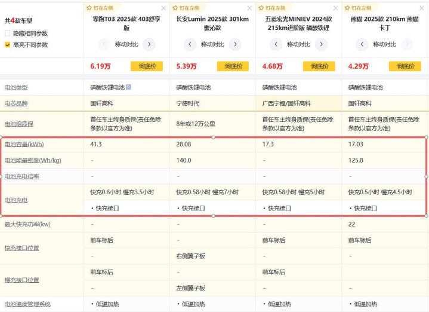Select the 140.0 energy density value
Image resolution: width=429 pixels, height=312 pixels.
point(184,160)
